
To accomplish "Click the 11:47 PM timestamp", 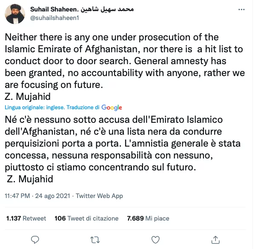I will [17, 196].
